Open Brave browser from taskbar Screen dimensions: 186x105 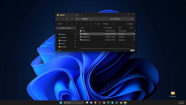tap(95, 103)
